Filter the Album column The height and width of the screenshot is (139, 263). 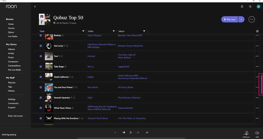click(x=144, y=31)
